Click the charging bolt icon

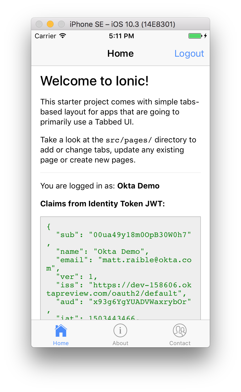(206, 36)
